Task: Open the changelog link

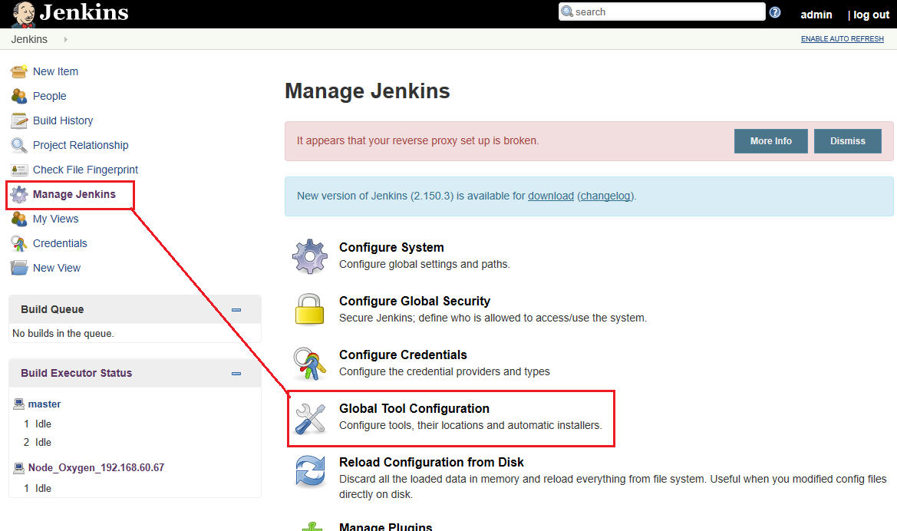Action: click(x=606, y=196)
